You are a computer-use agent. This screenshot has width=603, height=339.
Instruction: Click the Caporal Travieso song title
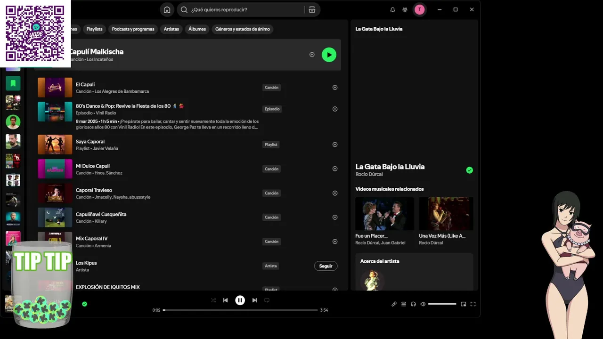point(94,190)
